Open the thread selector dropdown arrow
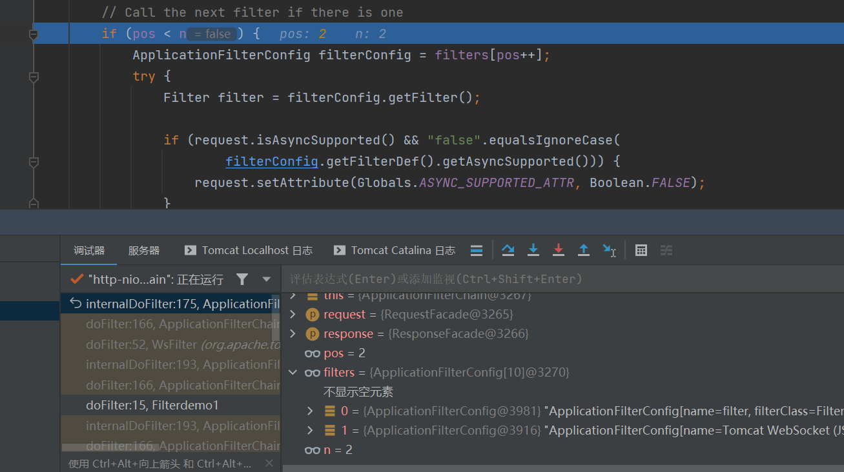Image resolution: width=844 pixels, height=472 pixels. [266, 279]
